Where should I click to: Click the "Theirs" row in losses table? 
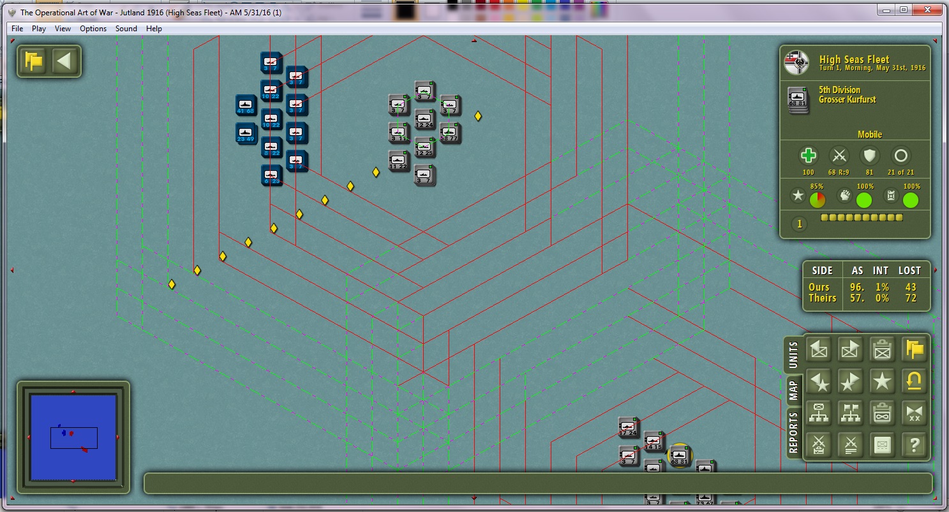[x=865, y=298]
